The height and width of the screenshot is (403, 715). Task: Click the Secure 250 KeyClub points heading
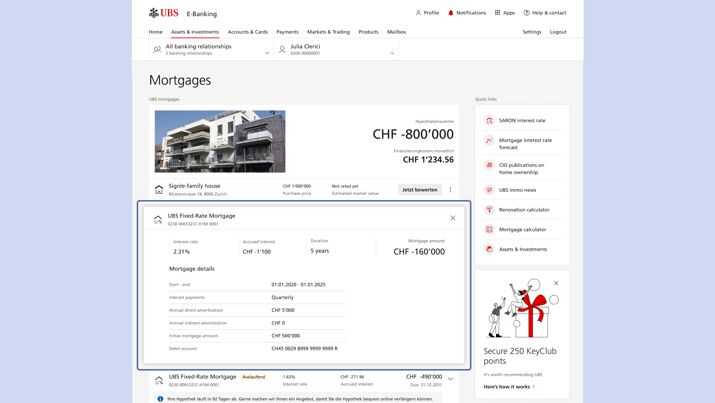520,356
